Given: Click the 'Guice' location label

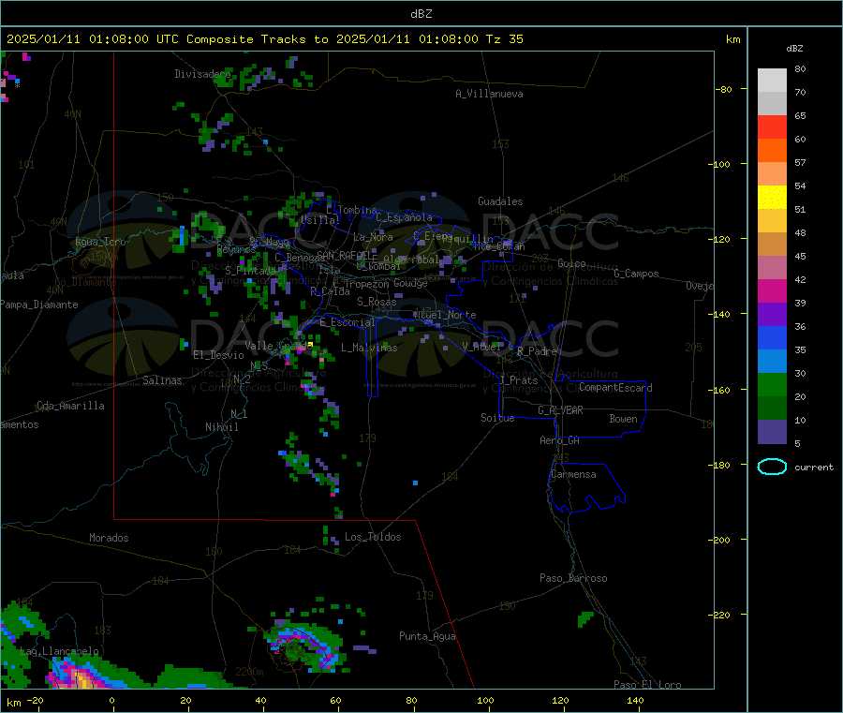Looking at the screenshot, I should 571,263.
